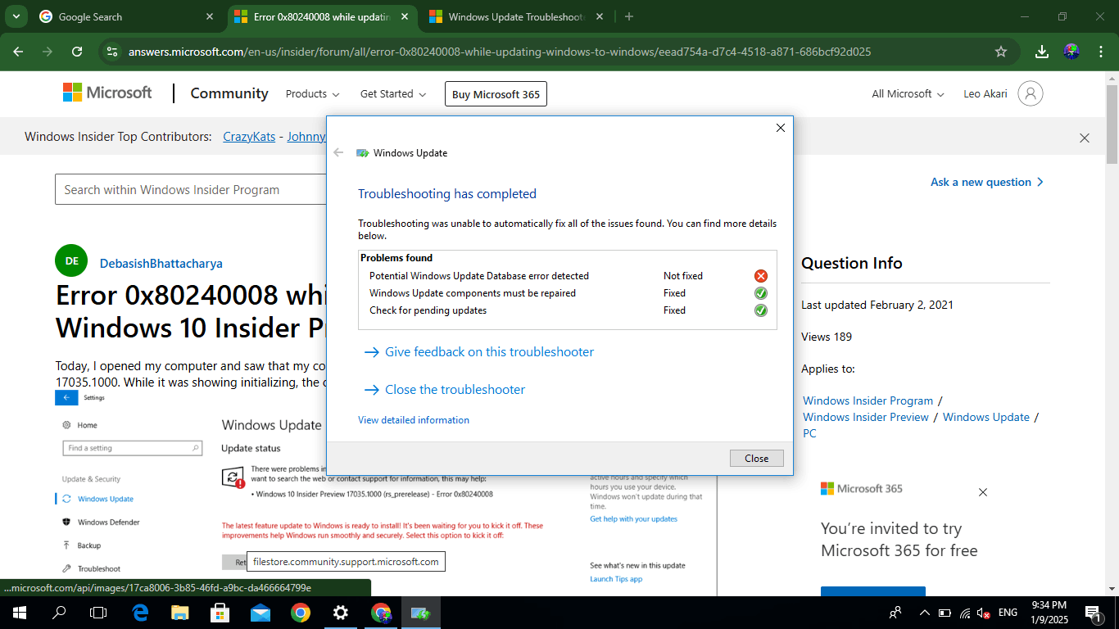Show hidden tray icons chevron

point(924,613)
